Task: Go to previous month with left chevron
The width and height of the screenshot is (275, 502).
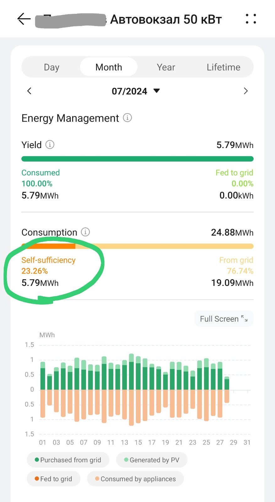Action: [29, 91]
